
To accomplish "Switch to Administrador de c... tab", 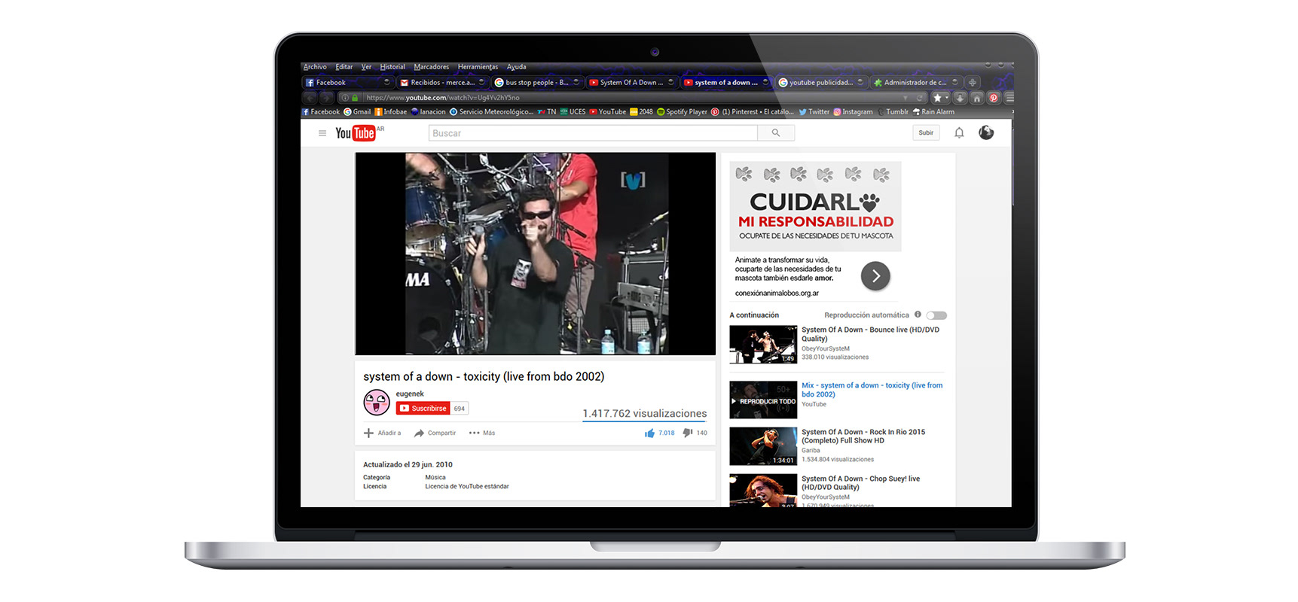I will click(x=915, y=83).
